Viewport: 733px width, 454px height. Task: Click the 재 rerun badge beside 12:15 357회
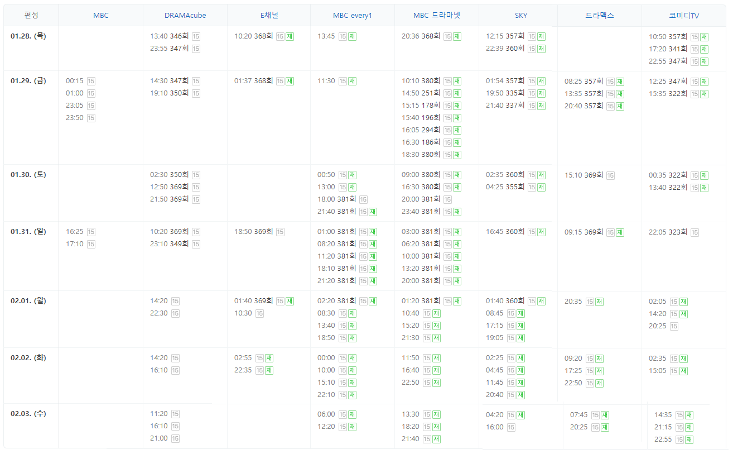[x=541, y=36]
